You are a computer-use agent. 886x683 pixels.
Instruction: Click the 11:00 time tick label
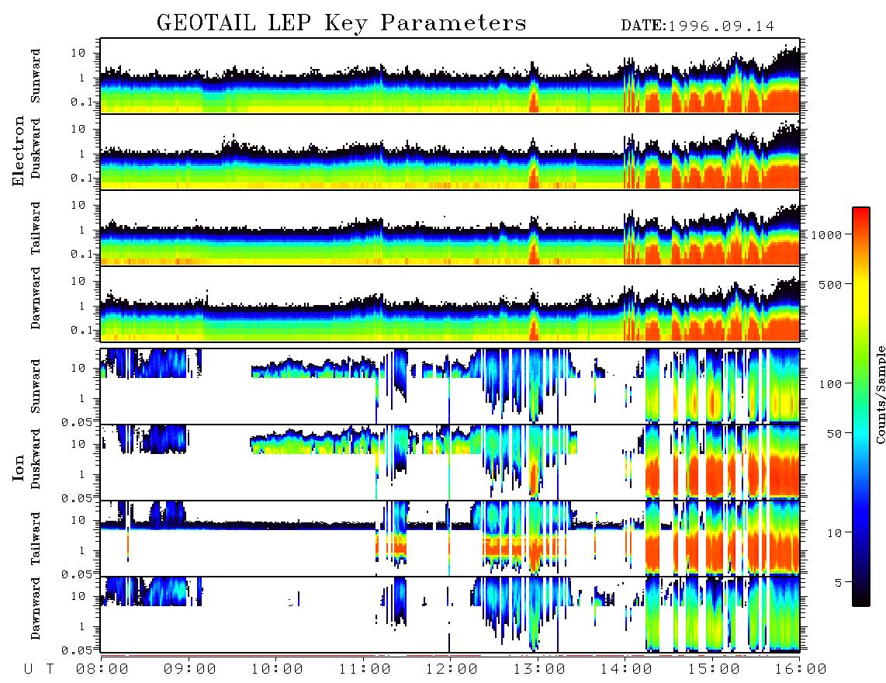(x=365, y=669)
